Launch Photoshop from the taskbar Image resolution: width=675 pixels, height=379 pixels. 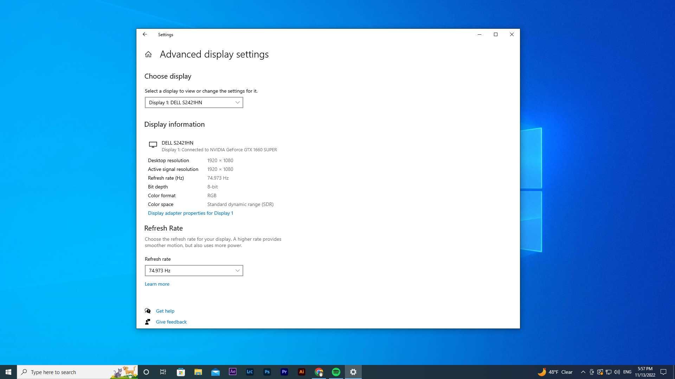point(267,372)
